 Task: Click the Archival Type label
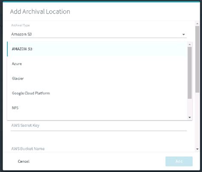[20, 25]
